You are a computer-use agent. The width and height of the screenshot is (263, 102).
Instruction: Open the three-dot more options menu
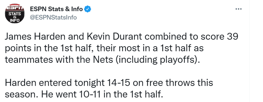[x=238, y=9]
